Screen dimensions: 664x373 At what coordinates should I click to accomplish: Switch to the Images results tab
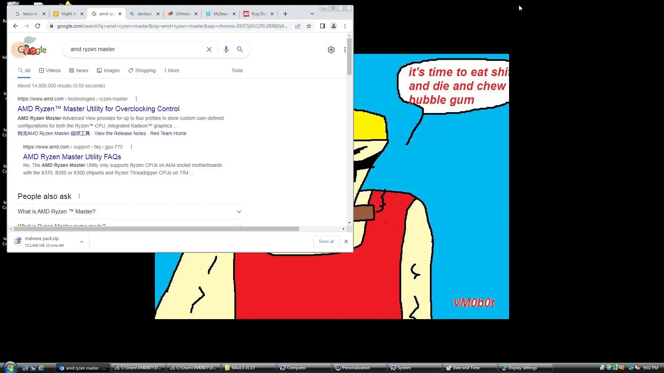(x=108, y=70)
